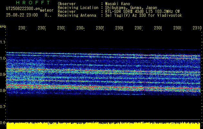Click the 2304 time marker
The height and width of the screenshot is (129, 203).
click(81, 28)
